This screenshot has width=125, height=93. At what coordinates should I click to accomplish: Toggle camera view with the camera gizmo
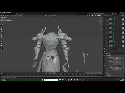(x=102, y=29)
